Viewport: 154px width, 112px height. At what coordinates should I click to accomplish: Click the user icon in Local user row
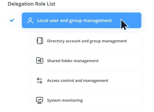30,20
